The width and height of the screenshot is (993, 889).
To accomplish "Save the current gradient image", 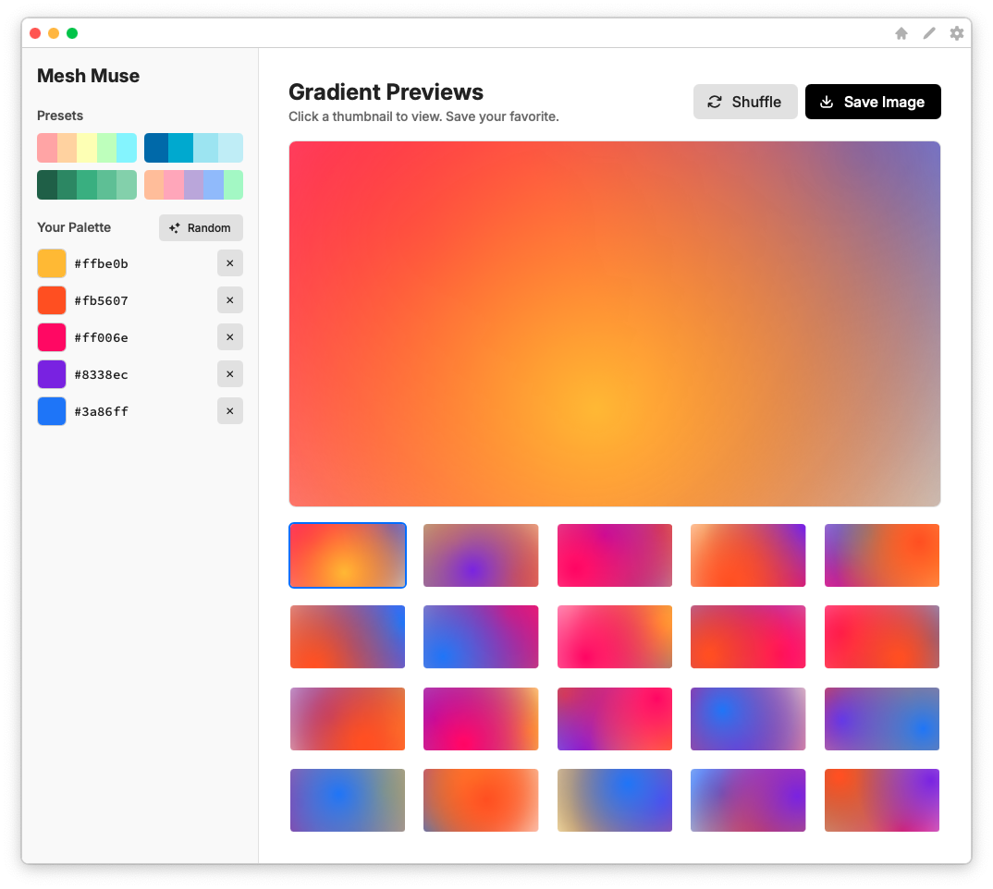I will 873,102.
